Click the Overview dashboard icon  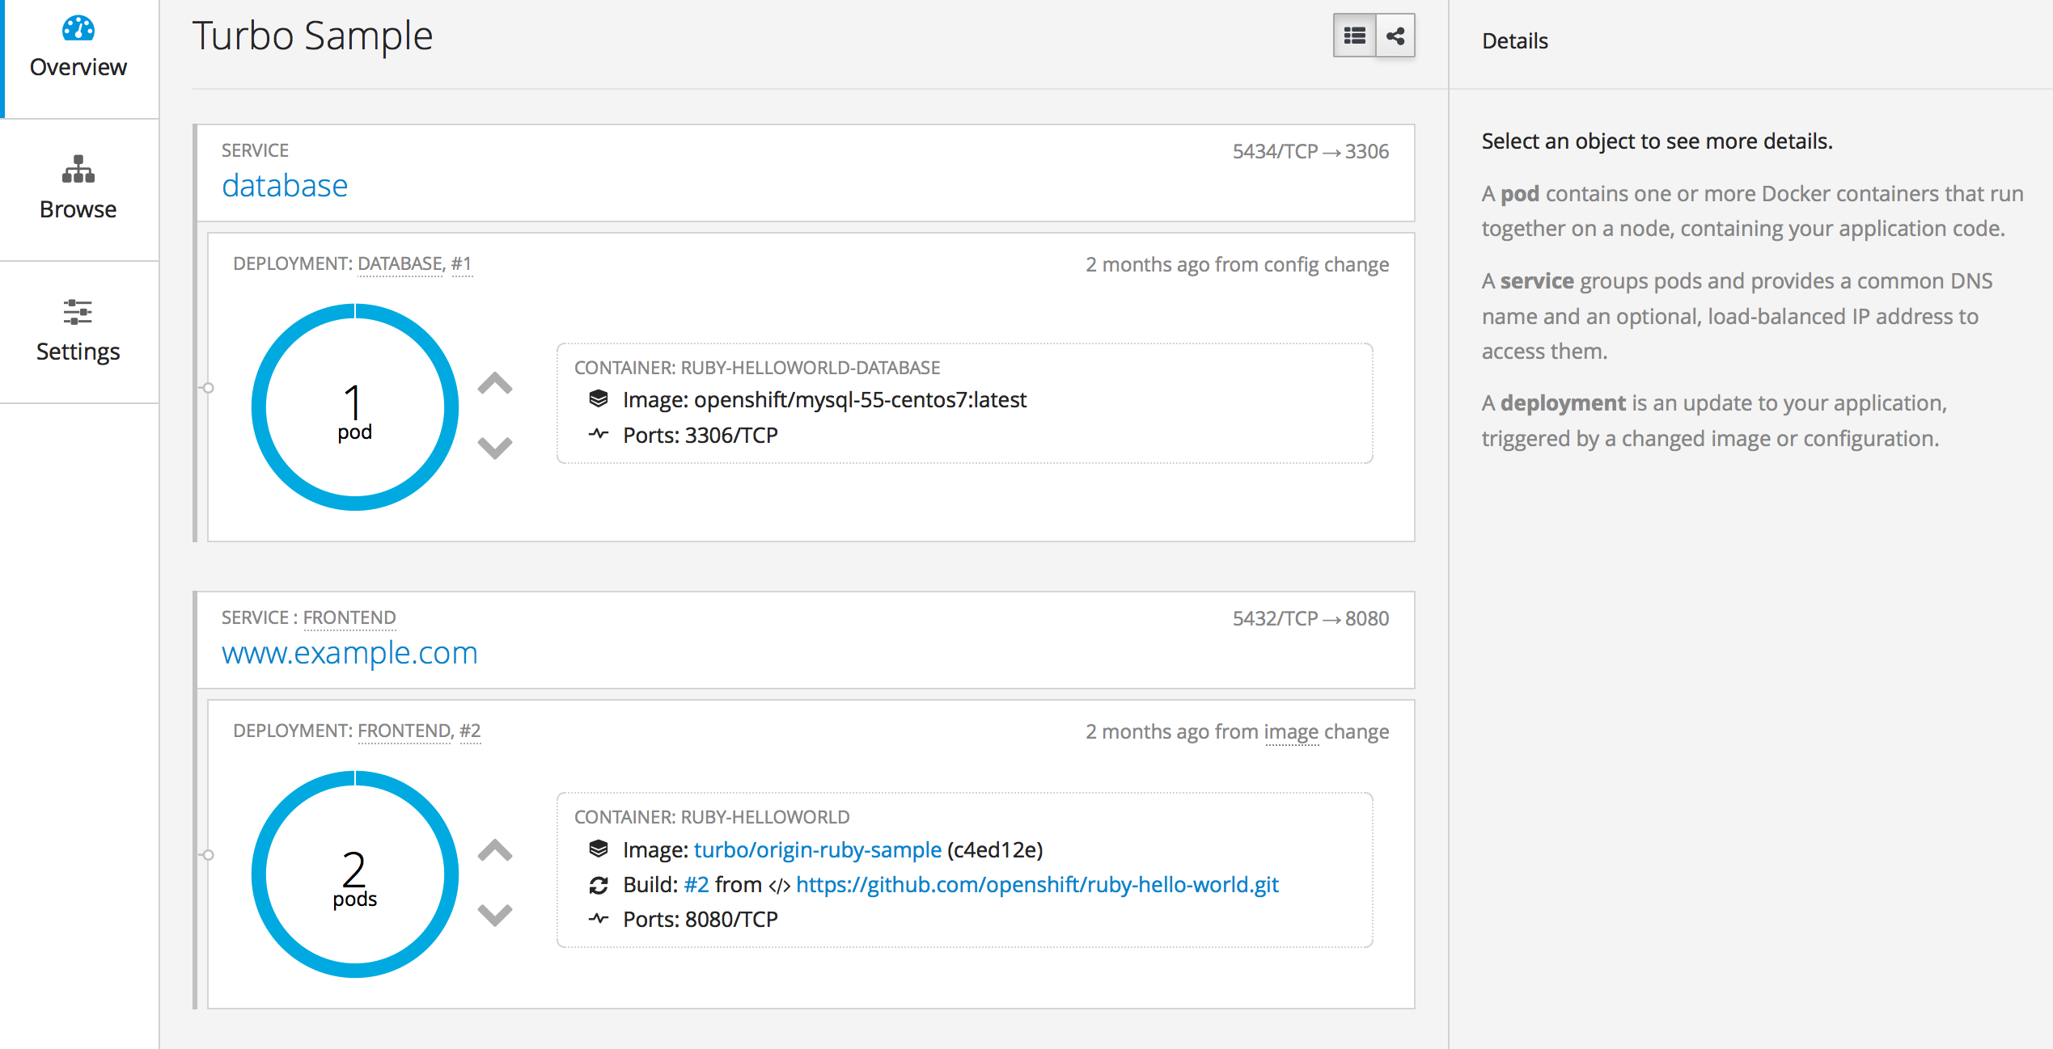click(78, 28)
